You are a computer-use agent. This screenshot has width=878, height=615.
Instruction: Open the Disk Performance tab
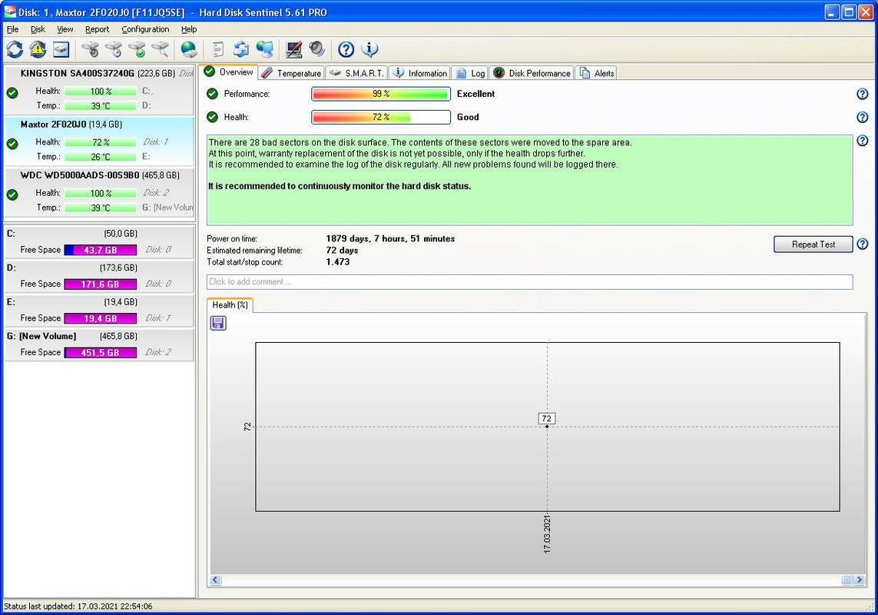pyautogui.click(x=532, y=73)
